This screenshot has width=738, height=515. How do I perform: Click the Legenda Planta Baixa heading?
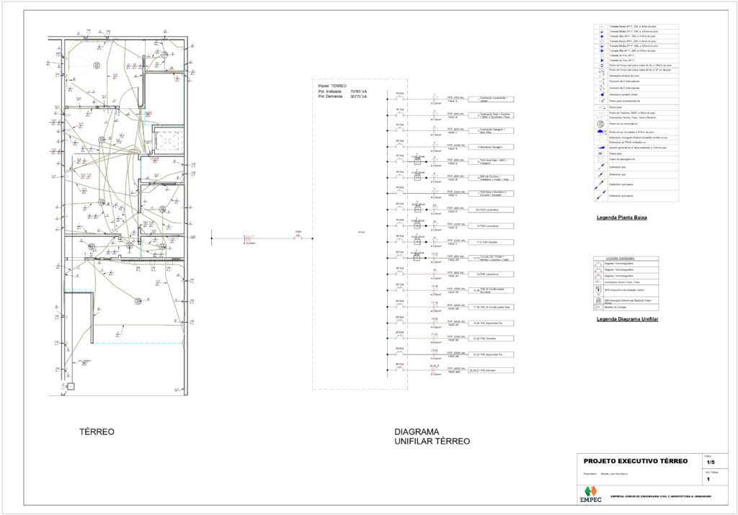point(621,217)
